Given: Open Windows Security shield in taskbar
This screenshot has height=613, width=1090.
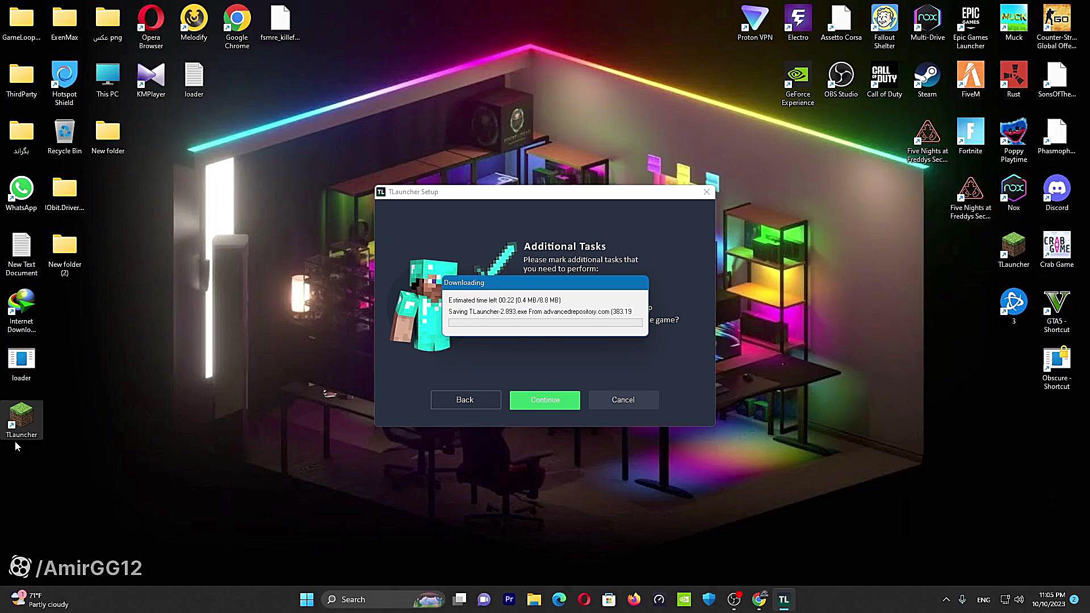Looking at the screenshot, I should (708, 599).
